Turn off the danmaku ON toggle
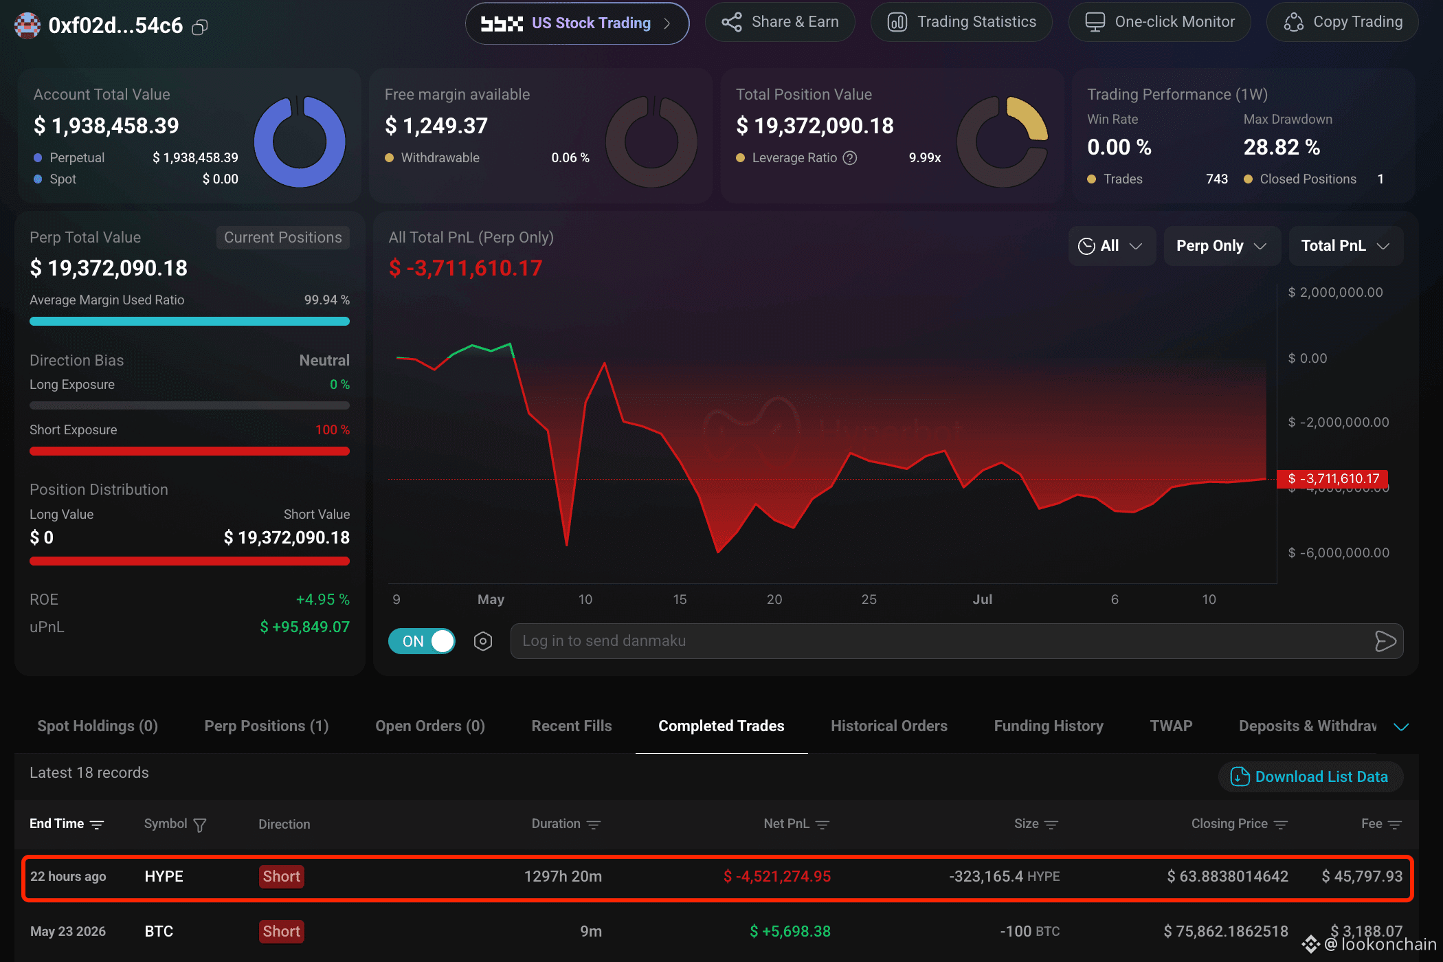Image resolution: width=1443 pixels, height=962 pixels. [422, 641]
